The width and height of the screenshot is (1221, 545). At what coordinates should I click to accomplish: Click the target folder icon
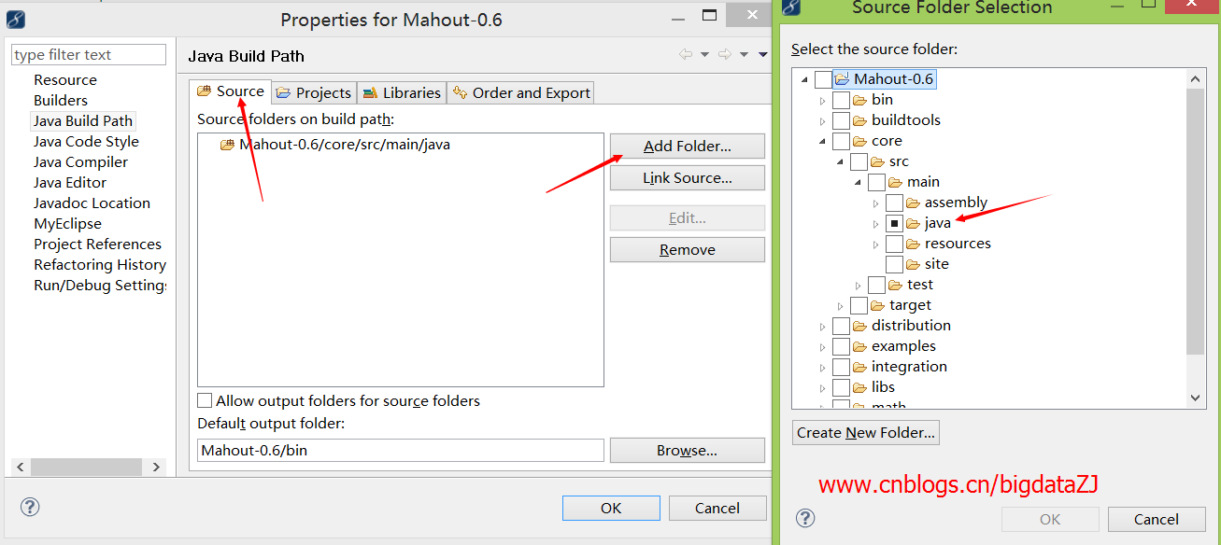877,305
